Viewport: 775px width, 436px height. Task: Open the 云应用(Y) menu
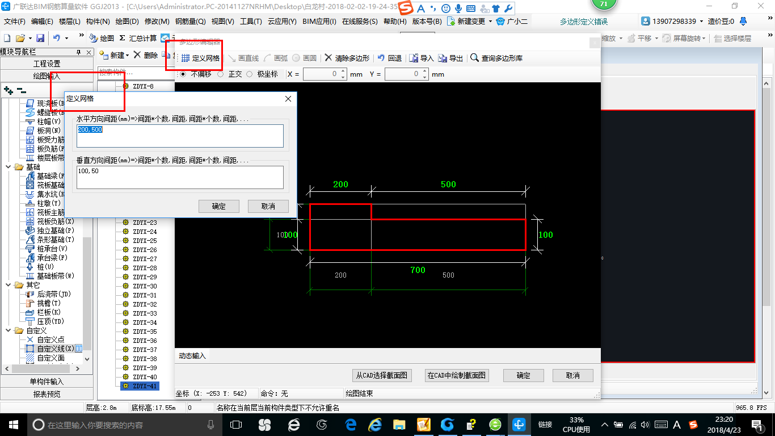pyautogui.click(x=282, y=21)
